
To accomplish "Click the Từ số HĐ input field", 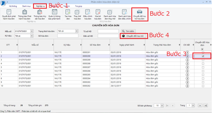I will click(108, 31).
